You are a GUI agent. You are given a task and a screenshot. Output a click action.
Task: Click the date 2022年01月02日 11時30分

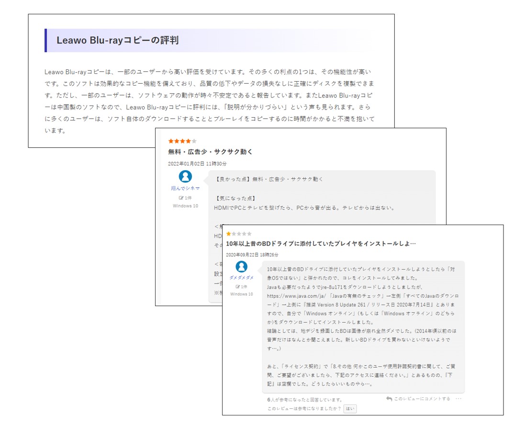197,163
